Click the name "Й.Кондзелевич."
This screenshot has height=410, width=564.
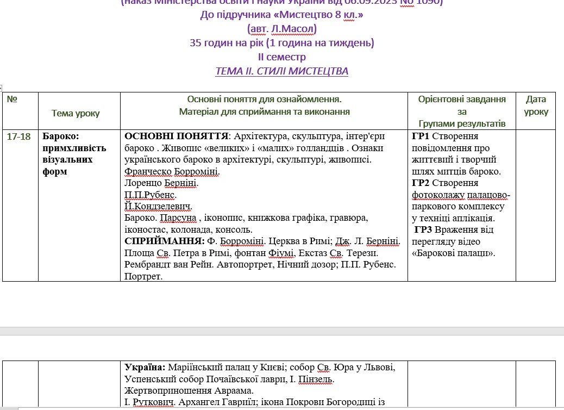pos(158,206)
